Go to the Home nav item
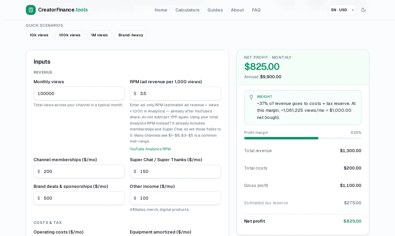395x236 pixels. click(161, 10)
